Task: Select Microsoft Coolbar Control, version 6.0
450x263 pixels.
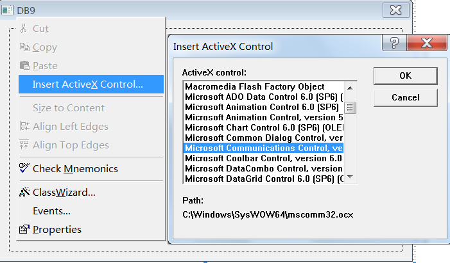Action: (x=263, y=158)
